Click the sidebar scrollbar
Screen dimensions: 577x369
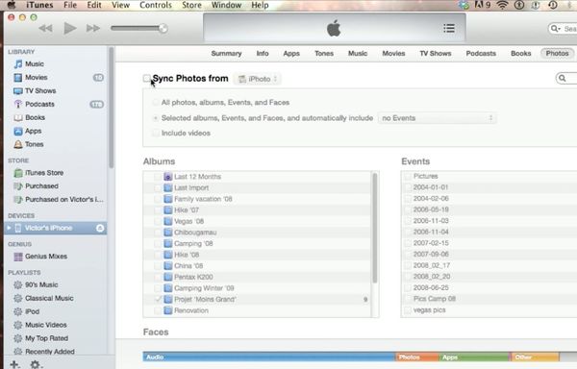click(112, 107)
